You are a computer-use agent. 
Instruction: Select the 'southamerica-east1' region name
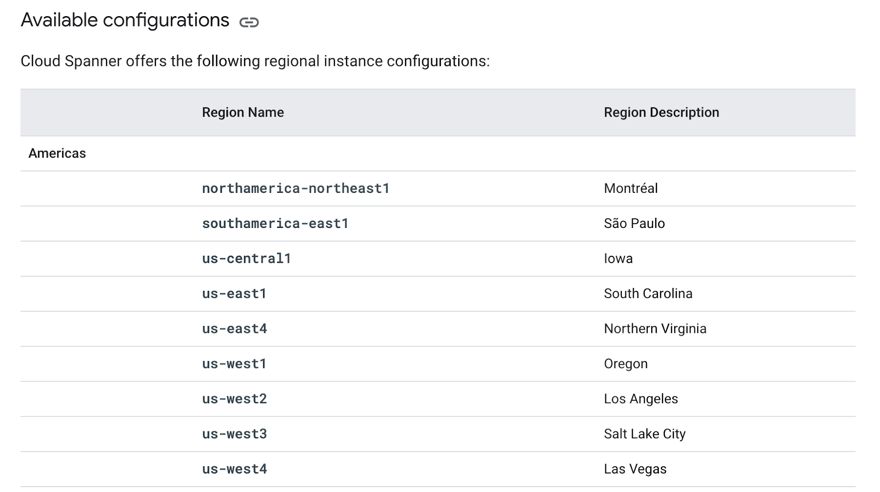coord(275,224)
